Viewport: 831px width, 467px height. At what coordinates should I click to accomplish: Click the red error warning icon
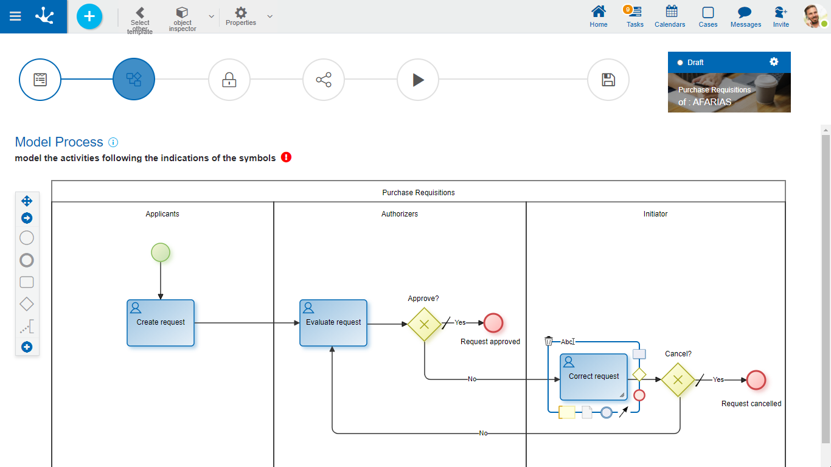point(287,157)
